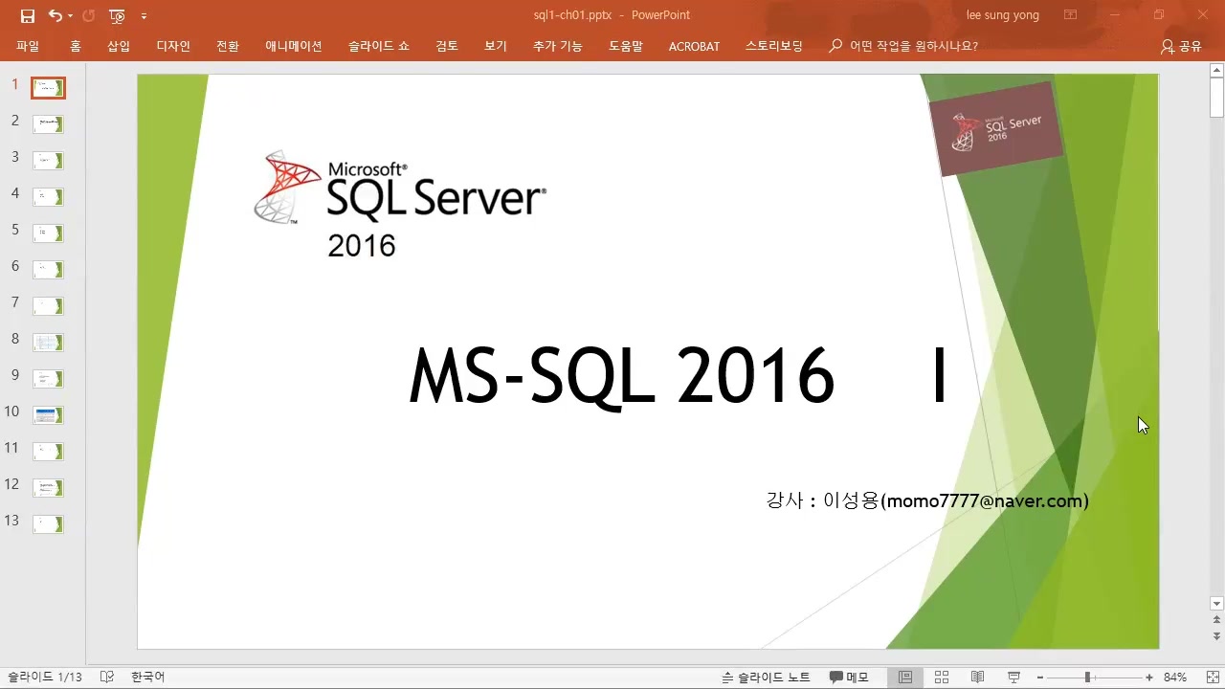1225x689 pixels.
Task: Start slideshow from beginning icon in title bar
Action: tap(117, 15)
